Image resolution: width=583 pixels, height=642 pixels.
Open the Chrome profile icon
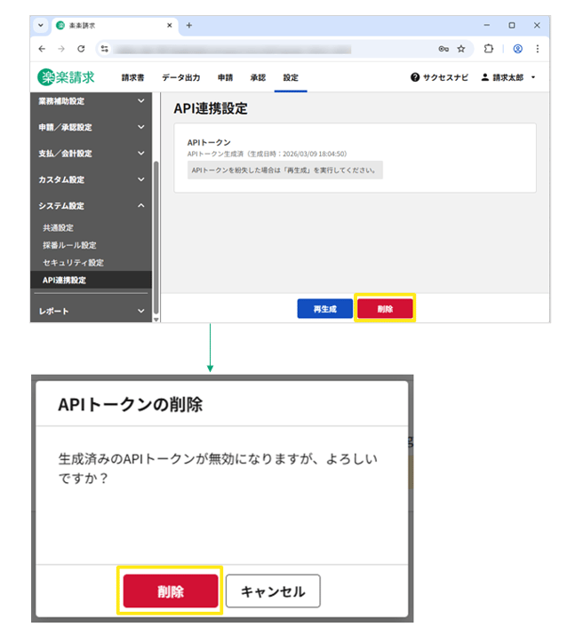518,49
